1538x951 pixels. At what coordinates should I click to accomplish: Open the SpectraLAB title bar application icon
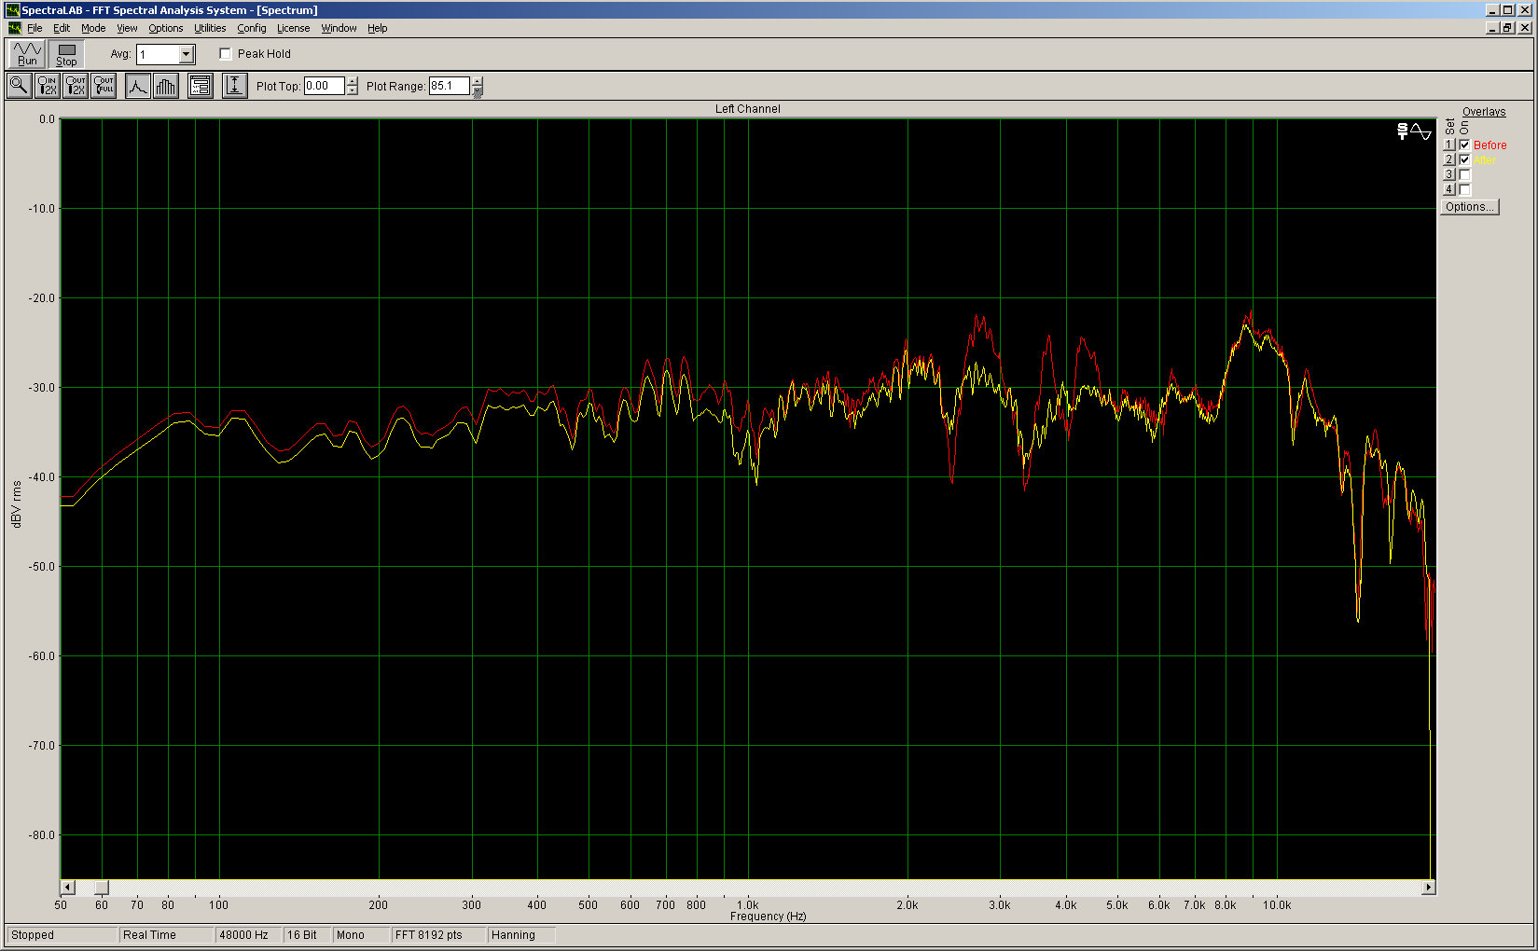coord(13,10)
